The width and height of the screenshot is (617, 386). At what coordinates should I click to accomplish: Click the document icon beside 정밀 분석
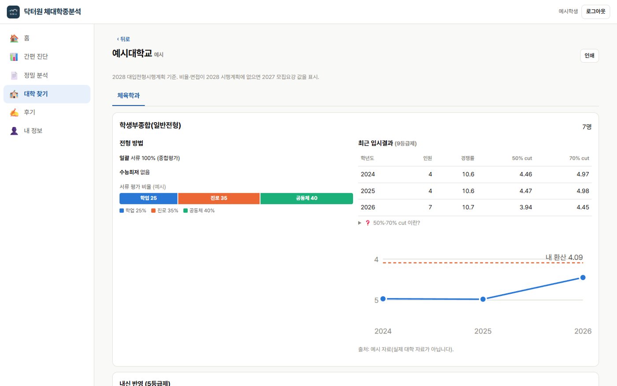[14, 75]
